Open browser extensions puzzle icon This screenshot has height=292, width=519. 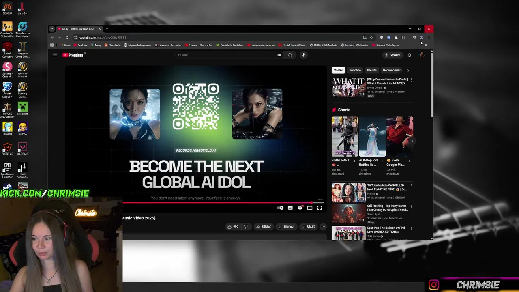pyautogui.click(x=403, y=37)
